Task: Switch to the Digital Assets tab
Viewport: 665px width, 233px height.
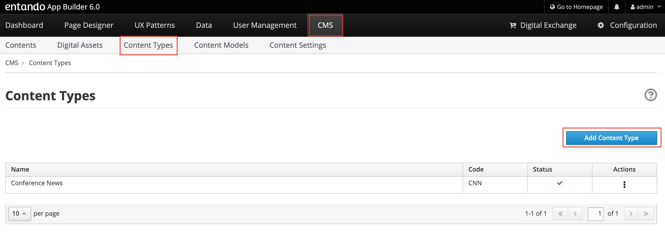Action: (x=80, y=45)
